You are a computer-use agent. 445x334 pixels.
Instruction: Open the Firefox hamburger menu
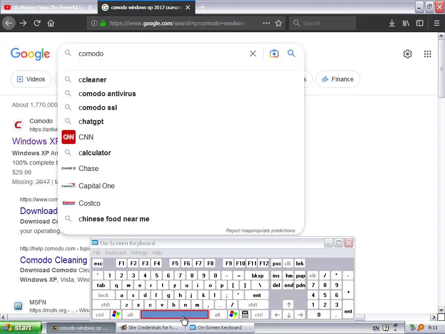click(x=437, y=23)
